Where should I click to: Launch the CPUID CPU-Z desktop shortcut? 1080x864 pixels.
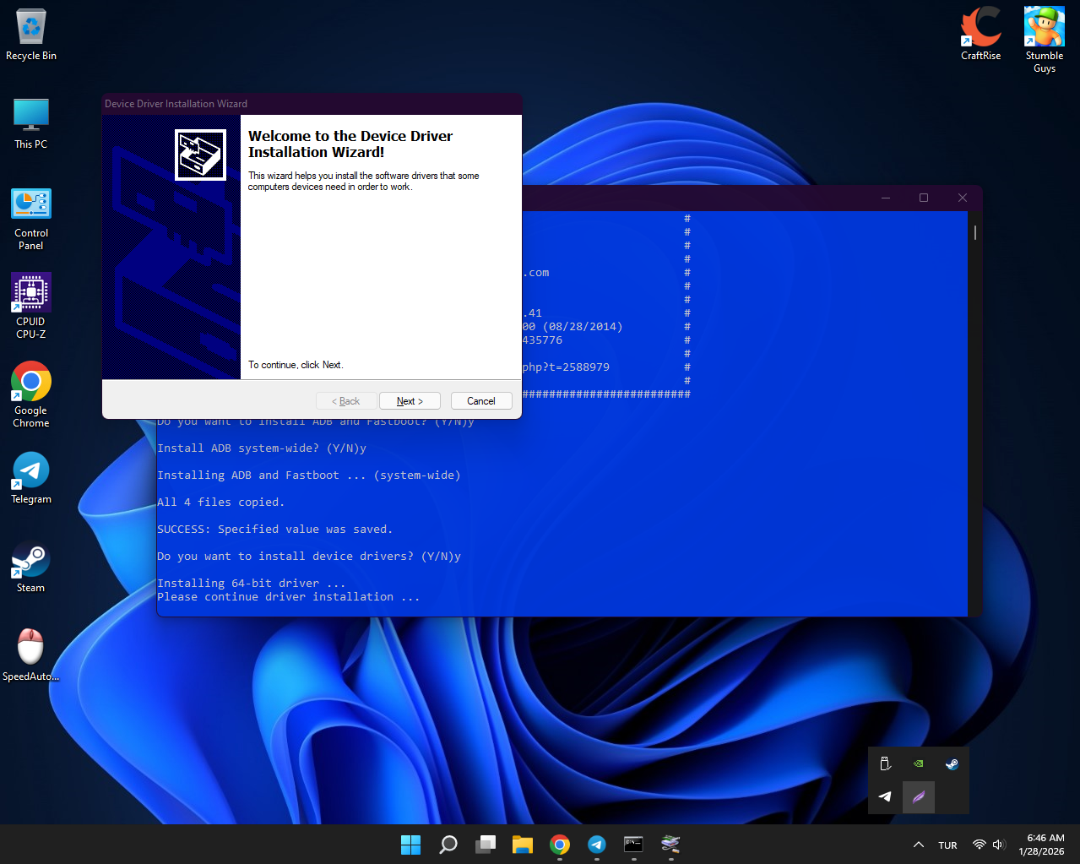31,306
